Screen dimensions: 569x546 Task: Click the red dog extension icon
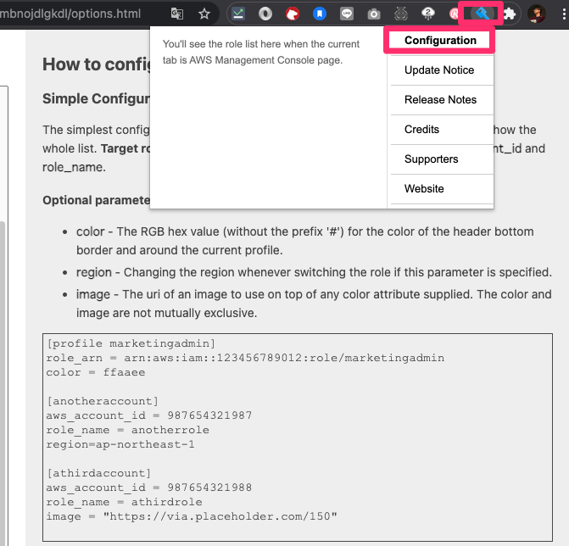(x=293, y=14)
